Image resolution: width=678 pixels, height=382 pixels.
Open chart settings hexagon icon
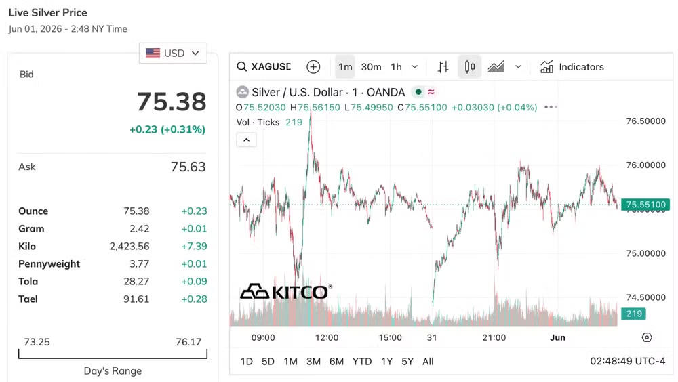coord(647,337)
